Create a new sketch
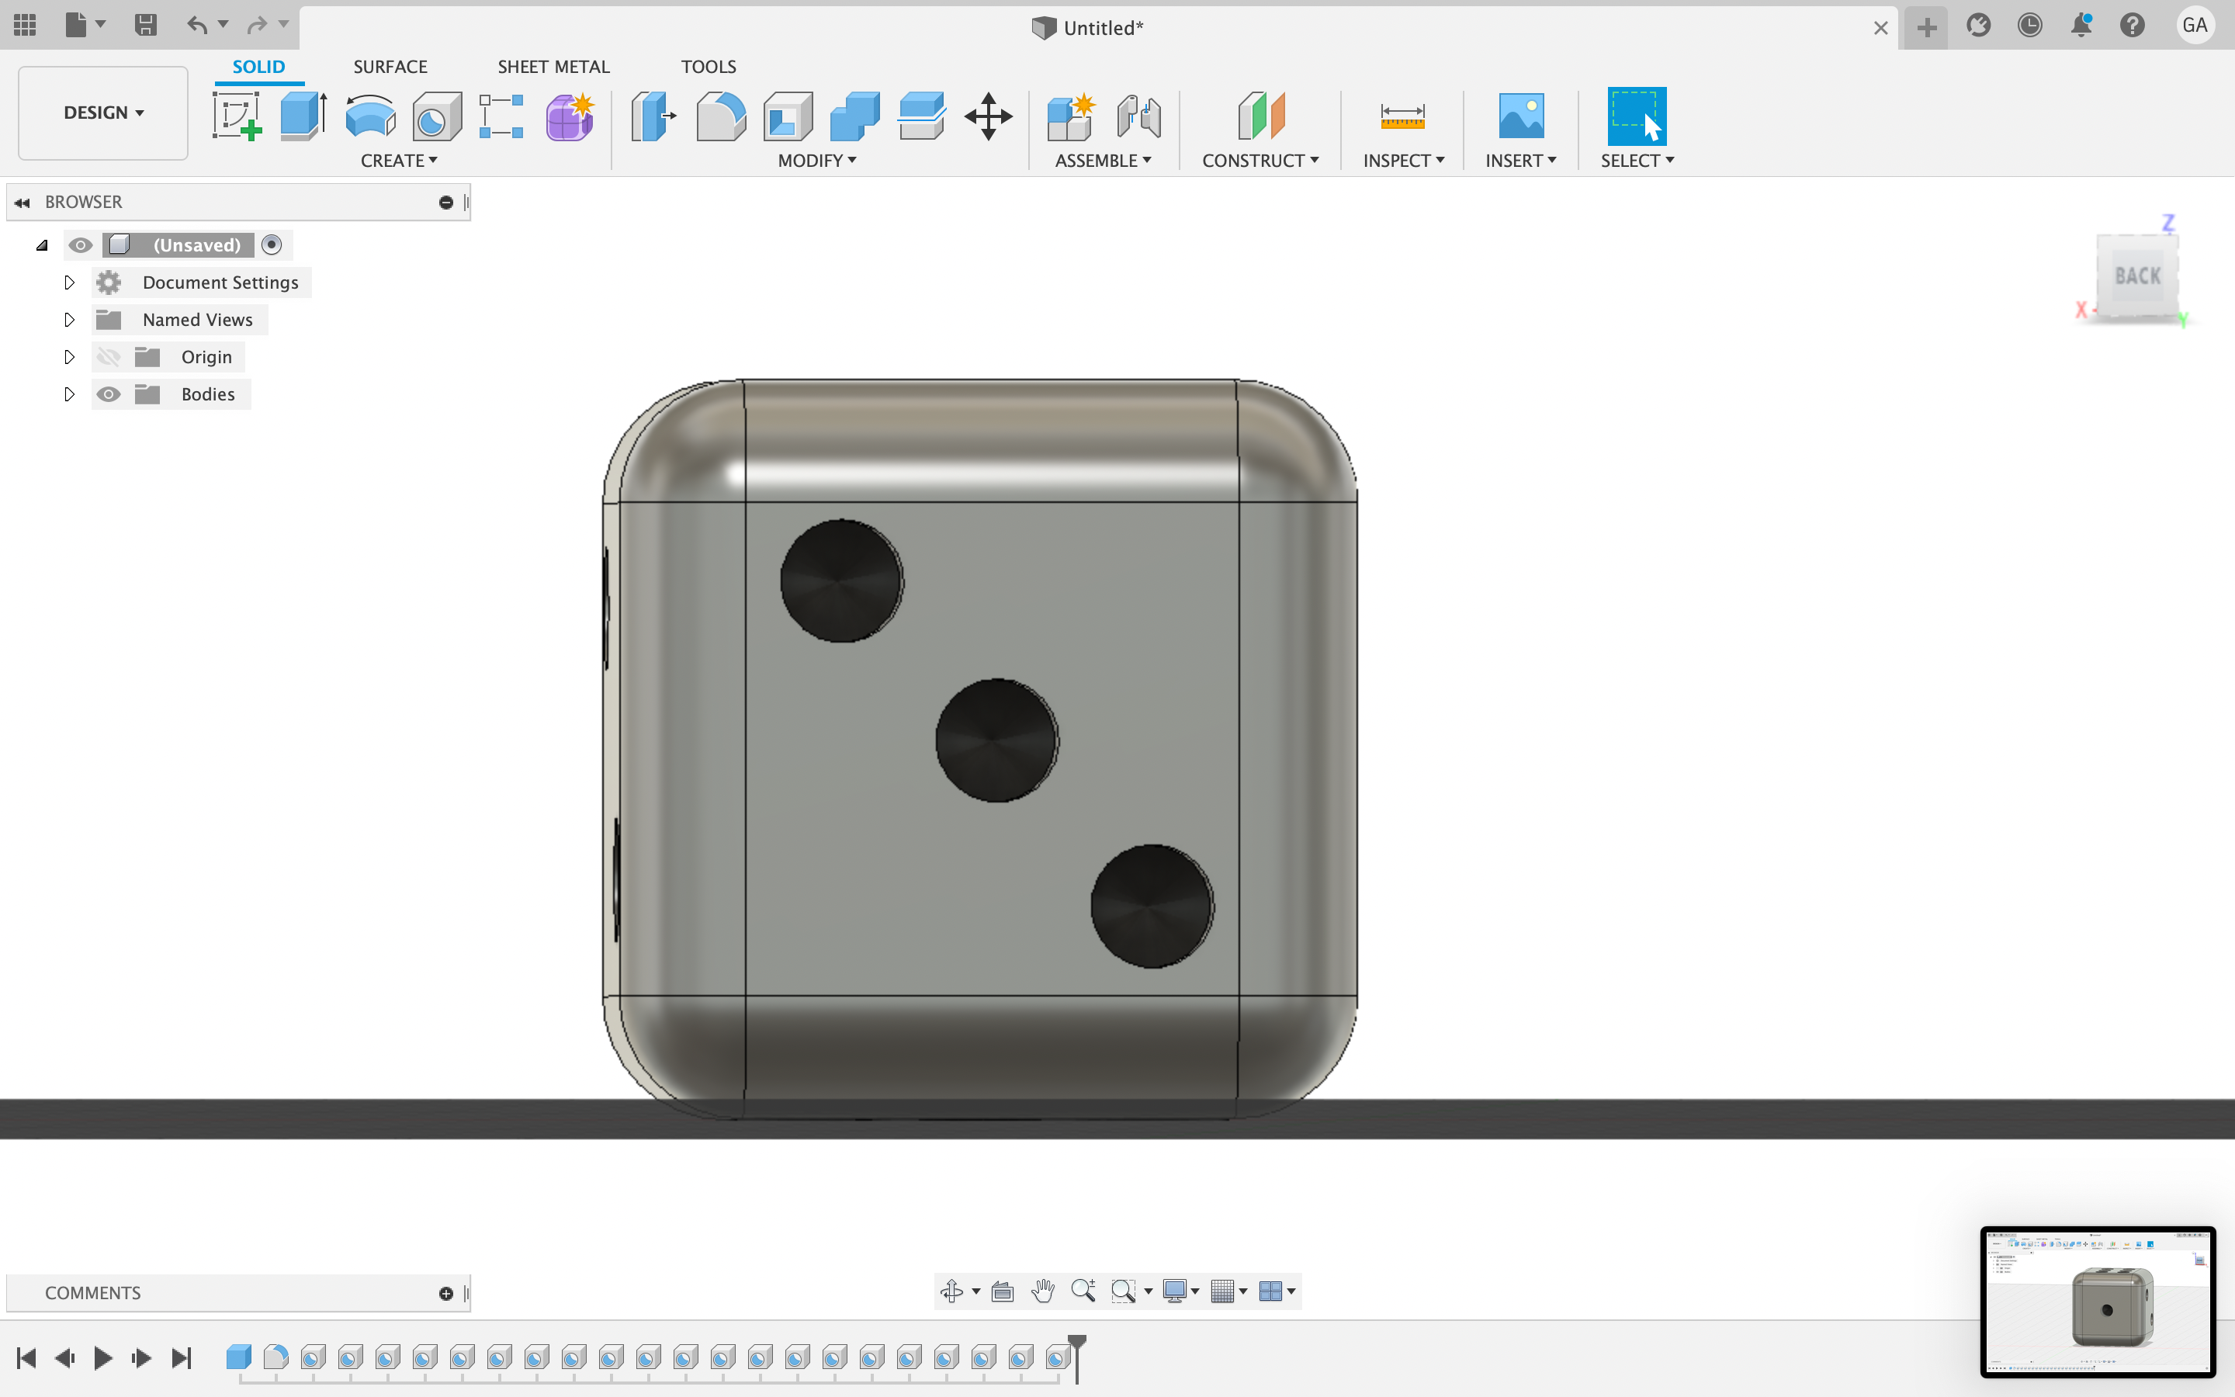The image size is (2235, 1397). click(x=237, y=116)
